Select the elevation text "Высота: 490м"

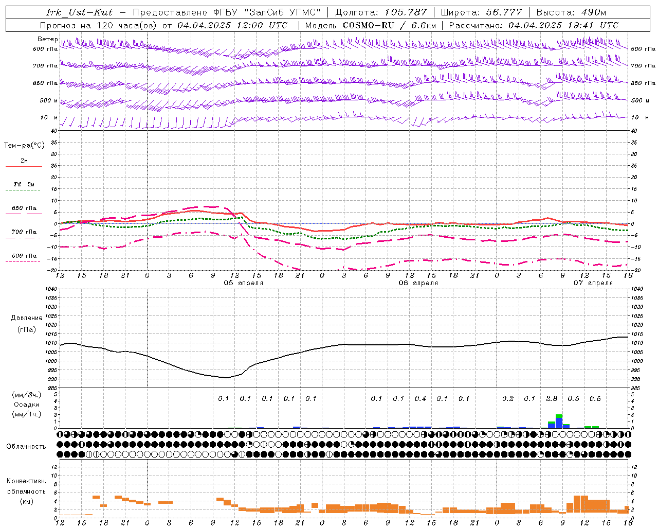click(571, 12)
